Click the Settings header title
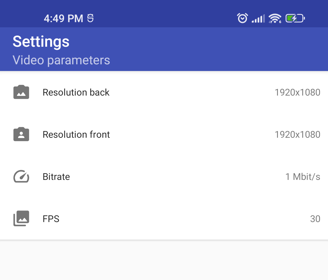 coord(41,42)
